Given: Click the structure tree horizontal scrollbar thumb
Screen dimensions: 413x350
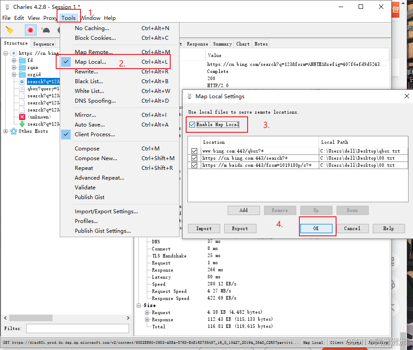Looking at the screenshot, I should pyautogui.click(x=31, y=318).
